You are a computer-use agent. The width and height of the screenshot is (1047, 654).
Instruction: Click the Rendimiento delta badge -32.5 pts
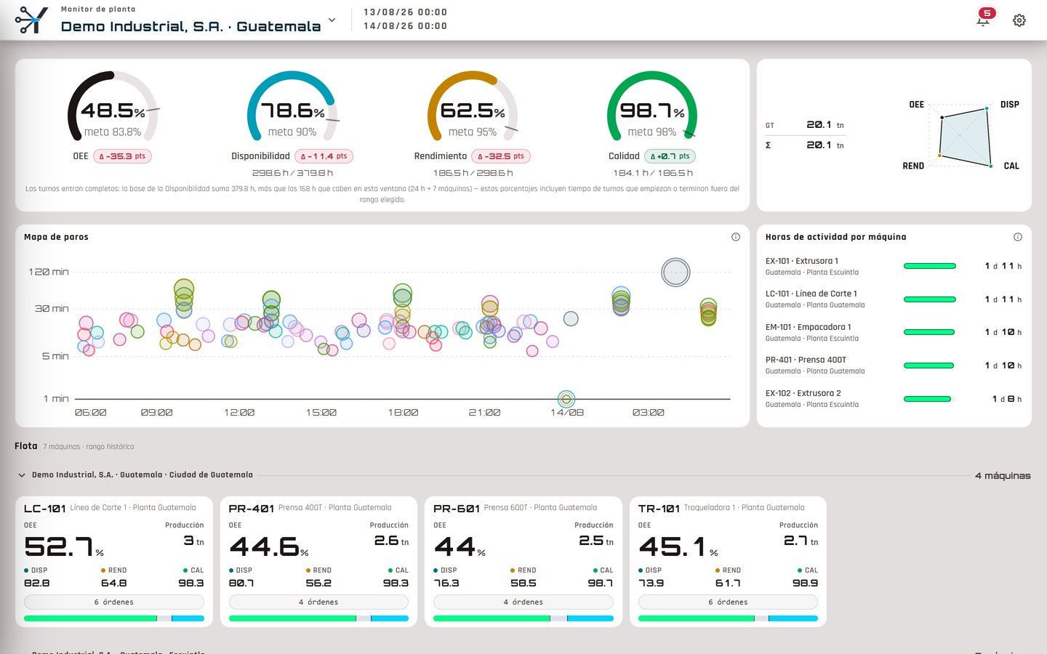click(501, 156)
